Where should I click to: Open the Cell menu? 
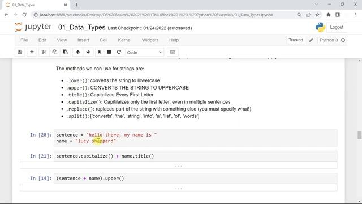[x=104, y=40]
